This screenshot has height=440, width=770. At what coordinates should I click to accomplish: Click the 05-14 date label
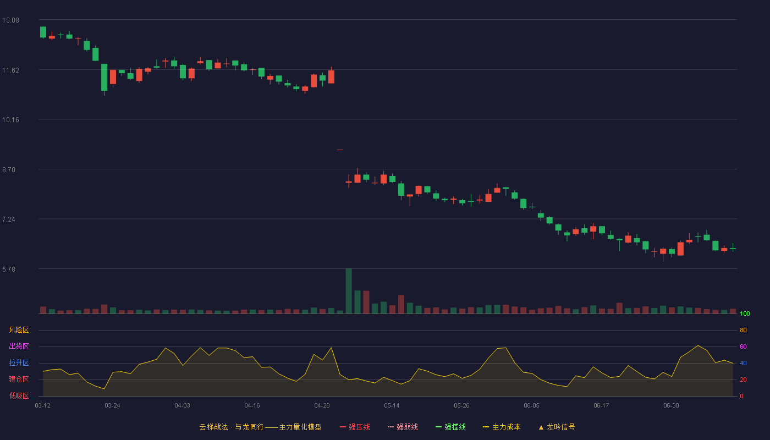(x=392, y=405)
